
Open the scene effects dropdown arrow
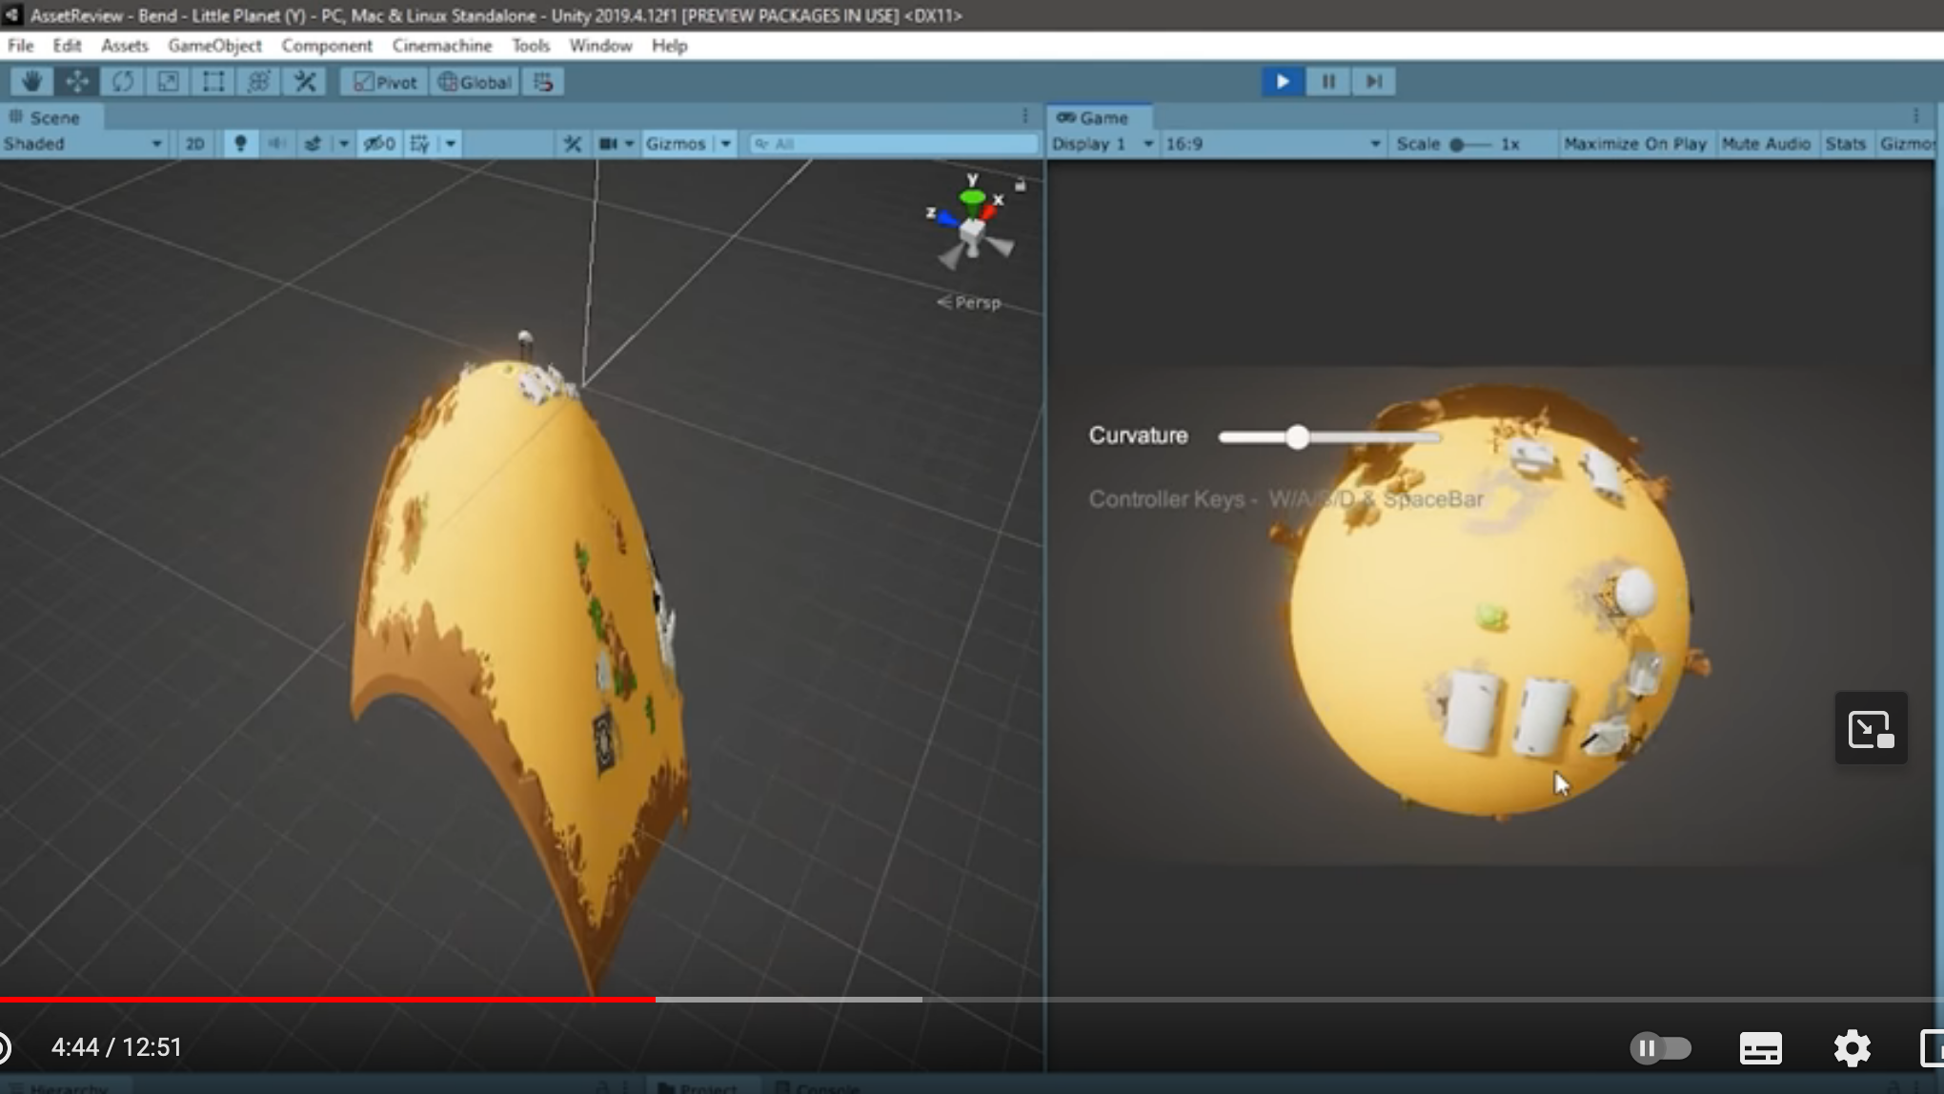(x=343, y=144)
